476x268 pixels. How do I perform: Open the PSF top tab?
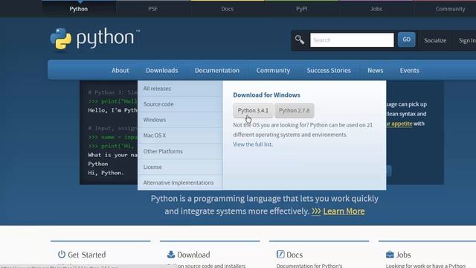153,9
